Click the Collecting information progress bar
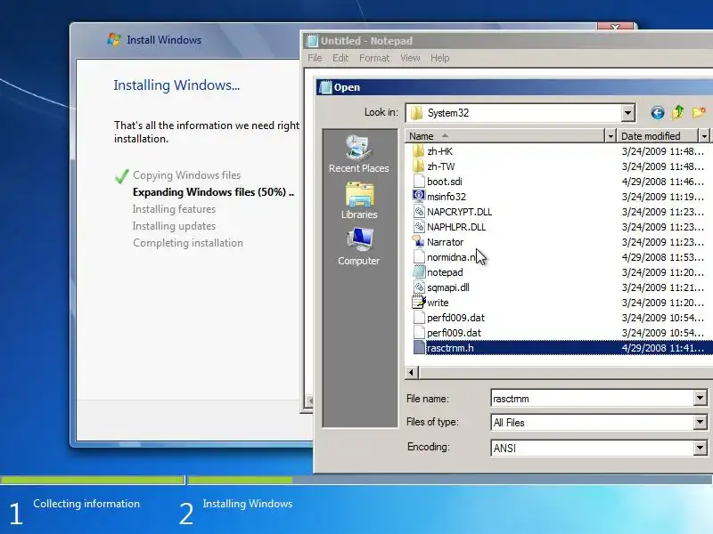This screenshot has width=713, height=534. (93, 480)
